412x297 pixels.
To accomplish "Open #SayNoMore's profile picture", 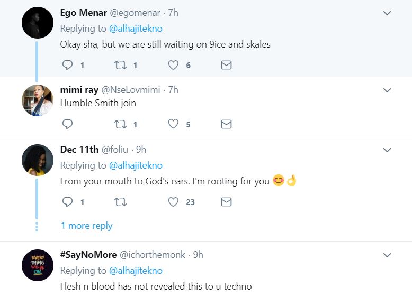I will (x=38, y=265).
